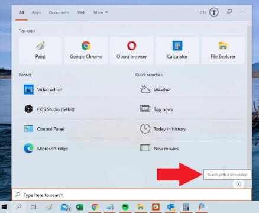Open Outlook icon on the taskbar
259x213 pixels.
tap(171, 207)
